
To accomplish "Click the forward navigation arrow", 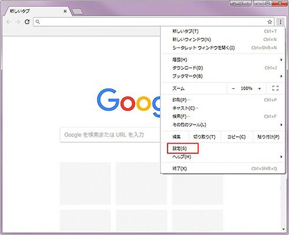I will [18, 22].
